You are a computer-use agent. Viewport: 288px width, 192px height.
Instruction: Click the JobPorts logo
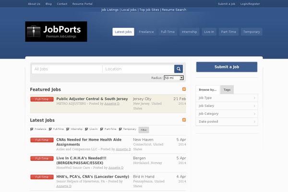(x=56, y=31)
